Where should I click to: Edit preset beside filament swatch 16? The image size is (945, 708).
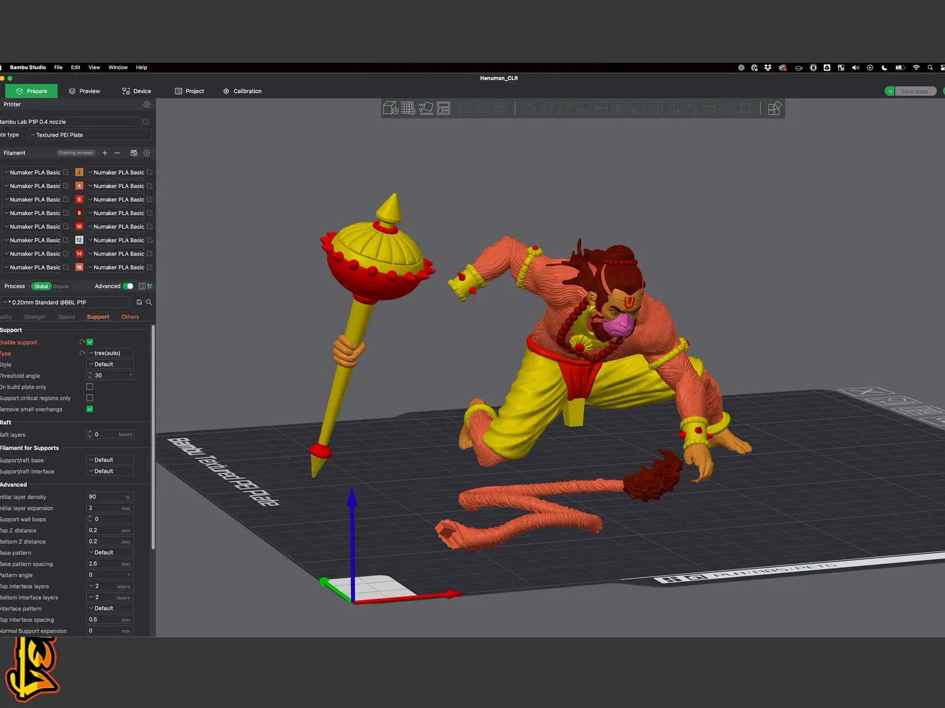pos(150,267)
